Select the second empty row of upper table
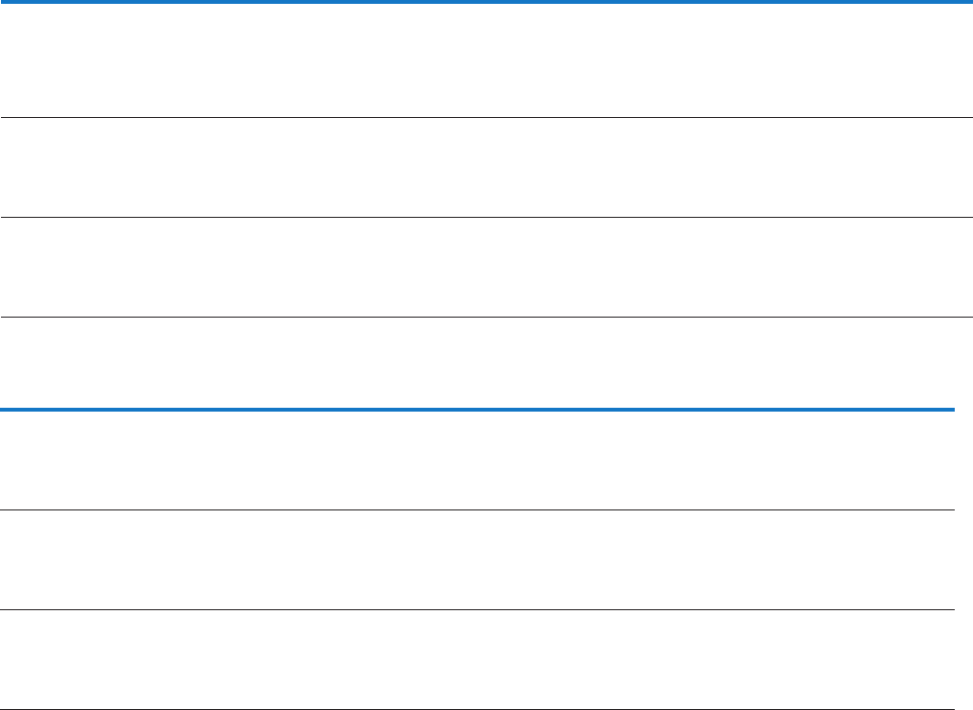 pos(486,168)
